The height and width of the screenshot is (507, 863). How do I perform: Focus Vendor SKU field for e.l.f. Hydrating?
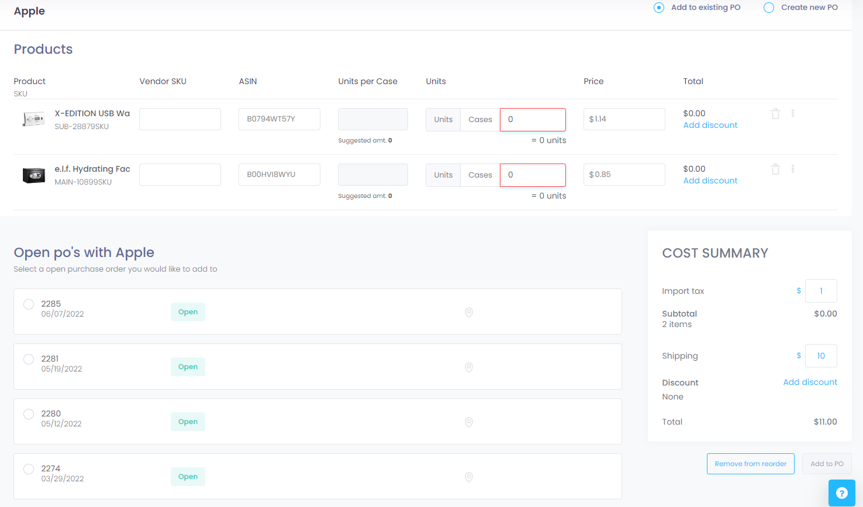coord(180,175)
